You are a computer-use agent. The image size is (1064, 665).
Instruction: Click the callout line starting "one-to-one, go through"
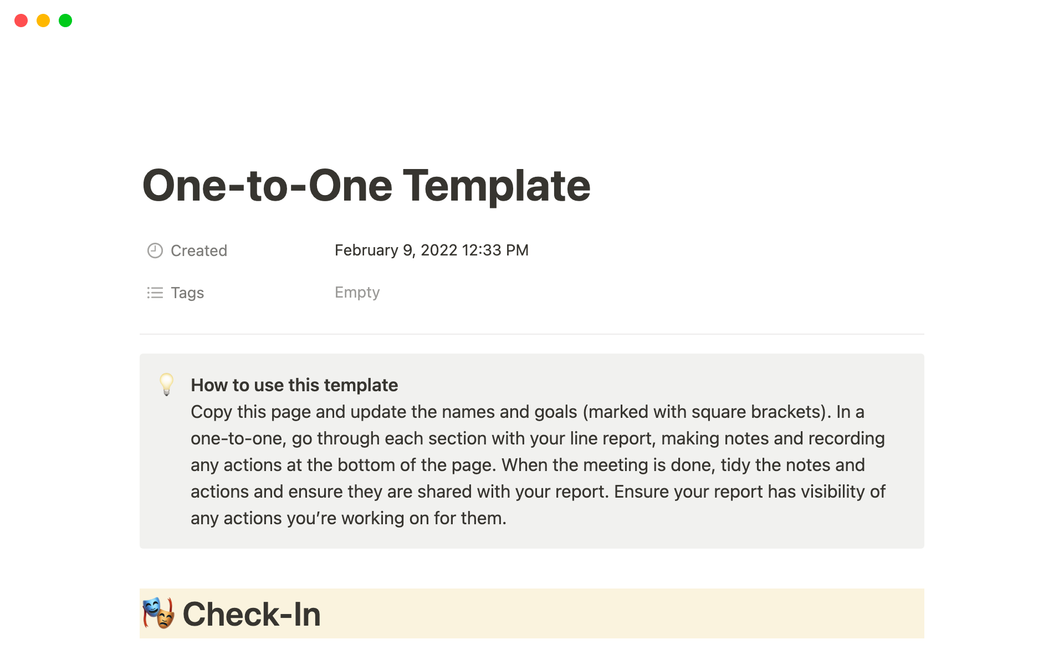[538, 438]
